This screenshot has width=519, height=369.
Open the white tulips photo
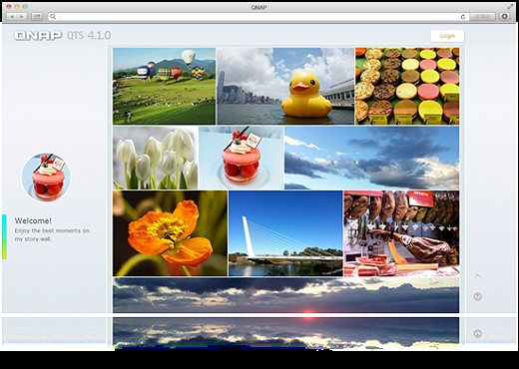click(x=155, y=158)
